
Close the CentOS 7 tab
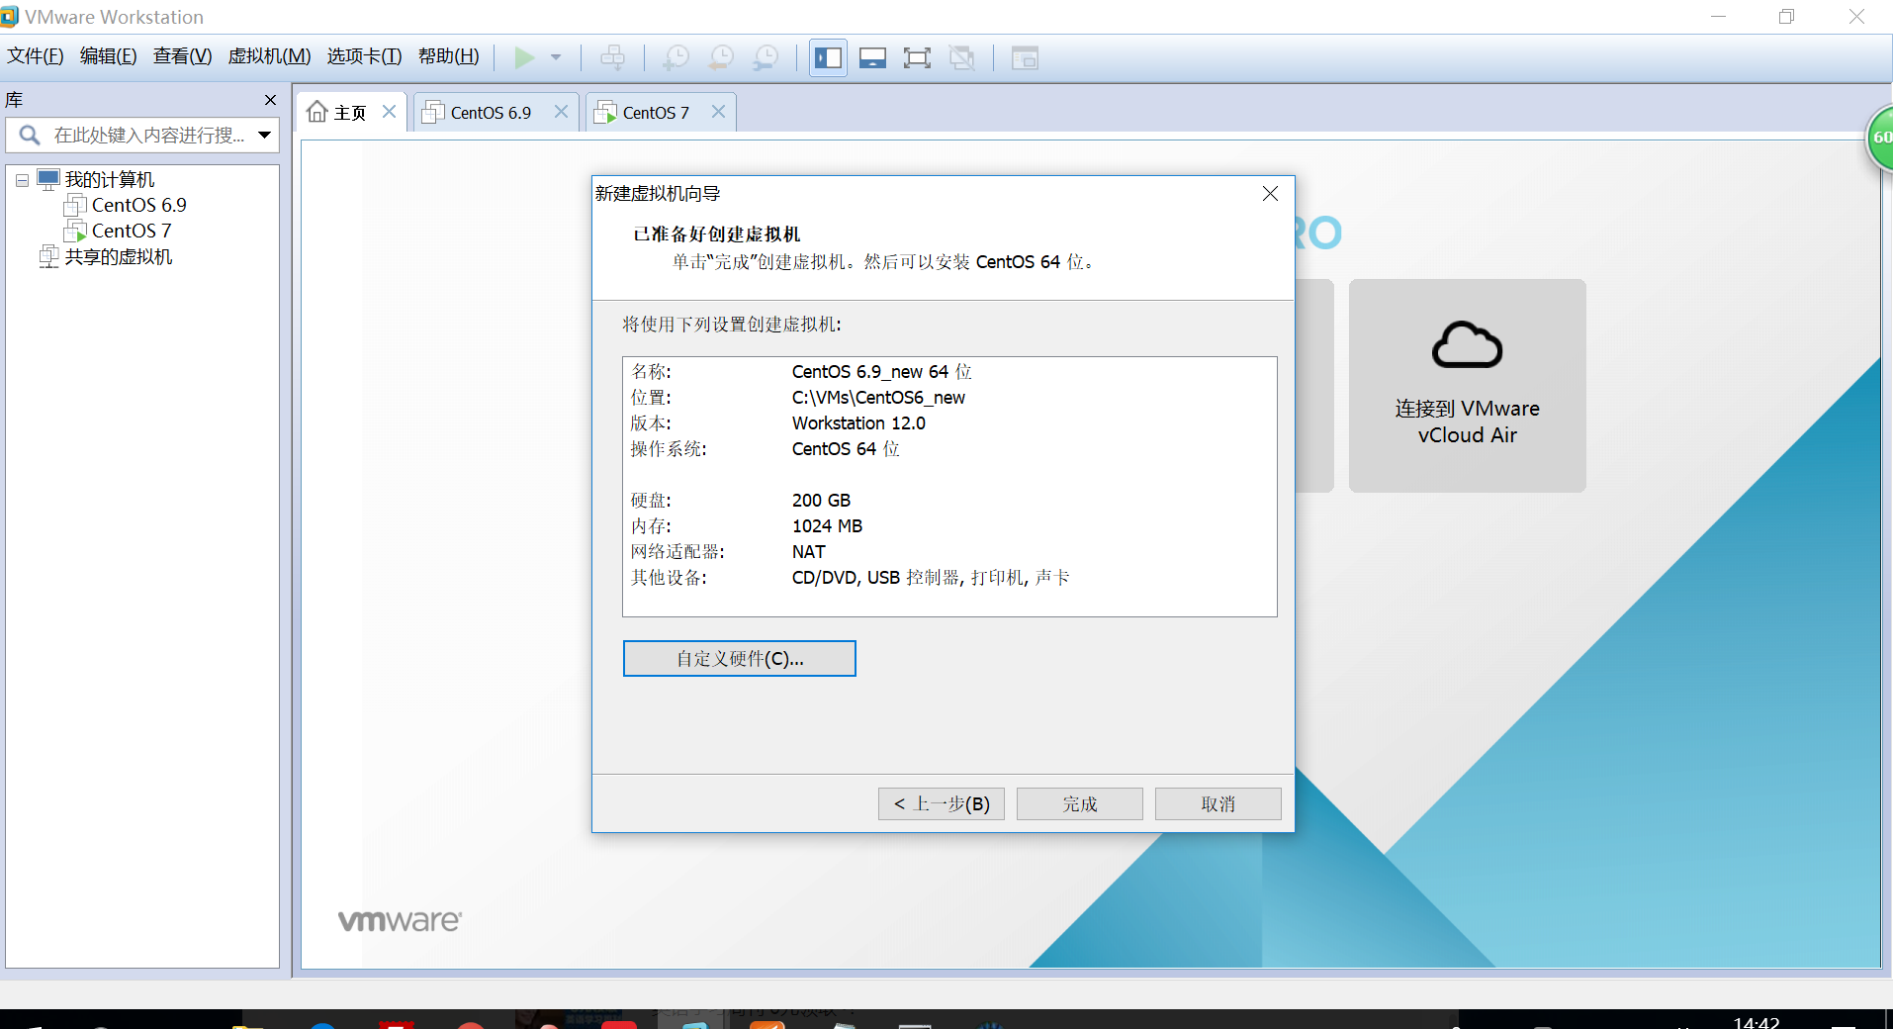tap(719, 112)
